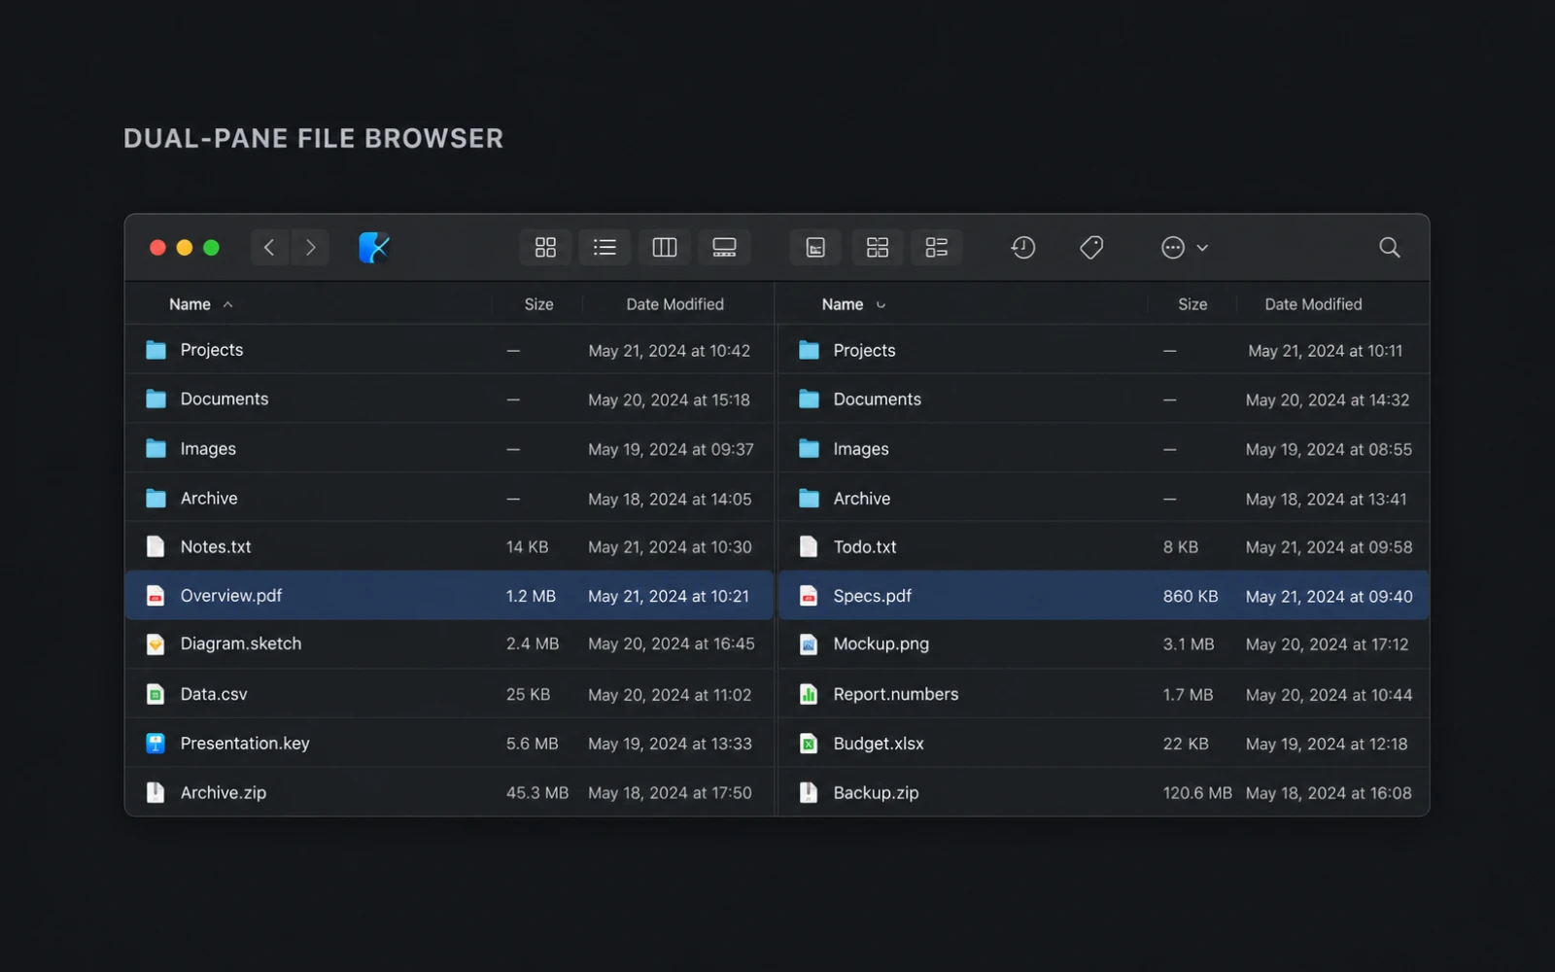Click 120.6 MB size of Backup.zip

click(x=1197, y=793)
